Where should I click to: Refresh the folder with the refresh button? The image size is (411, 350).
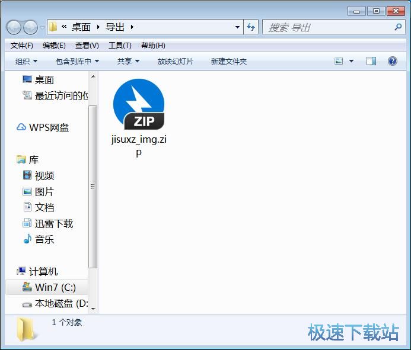(x=251, y=27)
